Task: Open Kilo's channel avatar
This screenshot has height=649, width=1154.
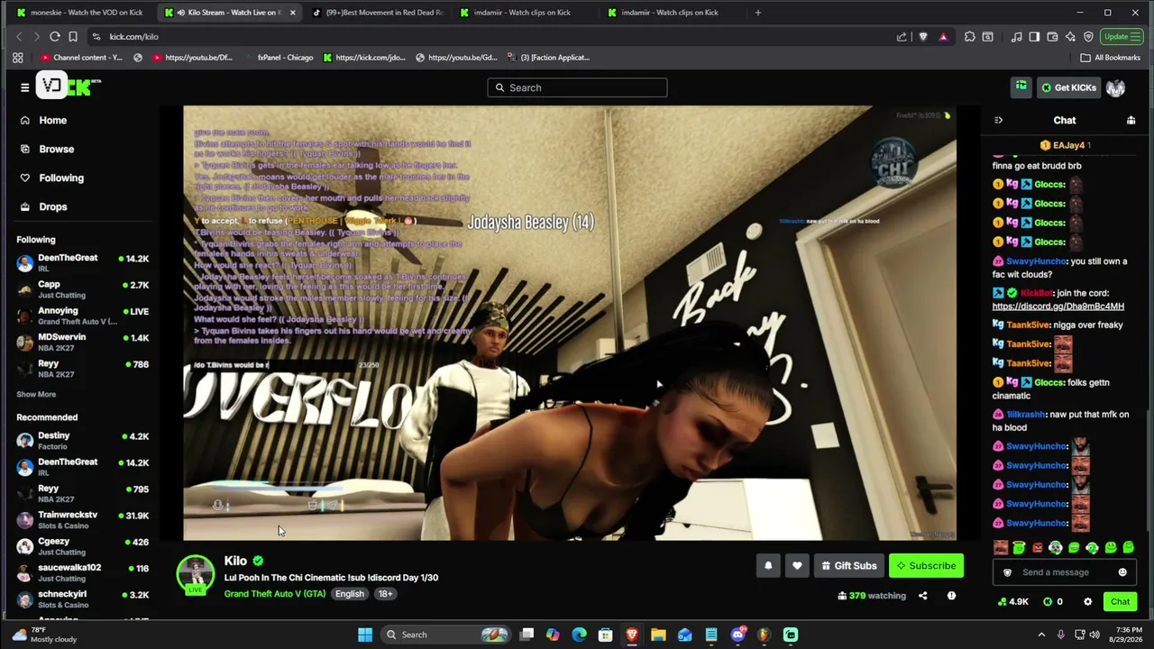Action: point(195,575)
